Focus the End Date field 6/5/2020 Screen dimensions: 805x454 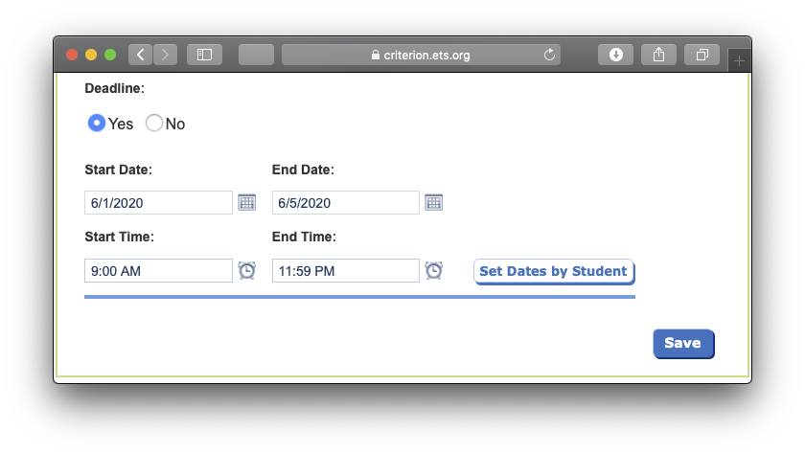346,203
